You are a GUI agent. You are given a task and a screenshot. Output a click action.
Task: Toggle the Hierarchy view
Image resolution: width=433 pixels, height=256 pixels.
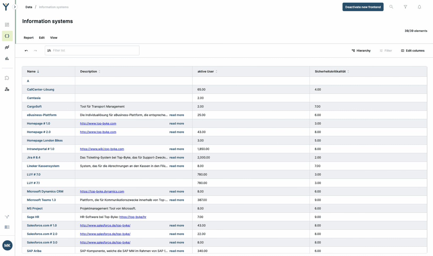361,51
